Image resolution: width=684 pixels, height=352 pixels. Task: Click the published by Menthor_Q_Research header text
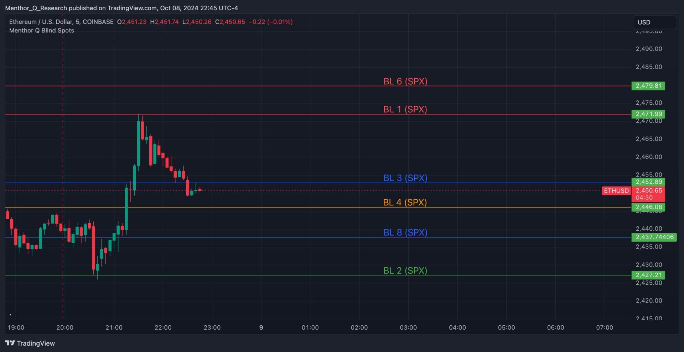(121, 8)
